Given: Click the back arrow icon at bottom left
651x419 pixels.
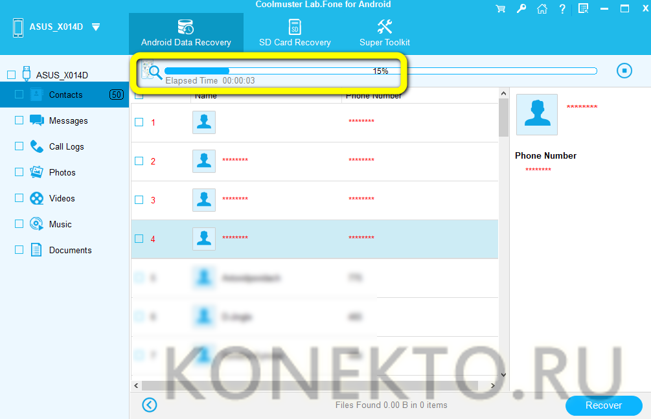Looking at the screenshot, I should coord(149,405).
